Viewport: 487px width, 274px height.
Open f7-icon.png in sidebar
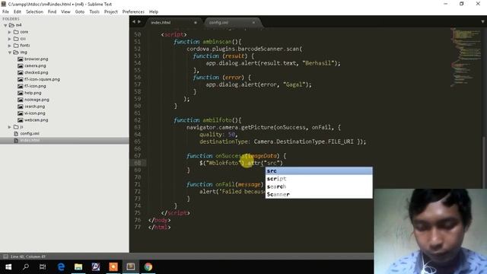tap(35, 86)
